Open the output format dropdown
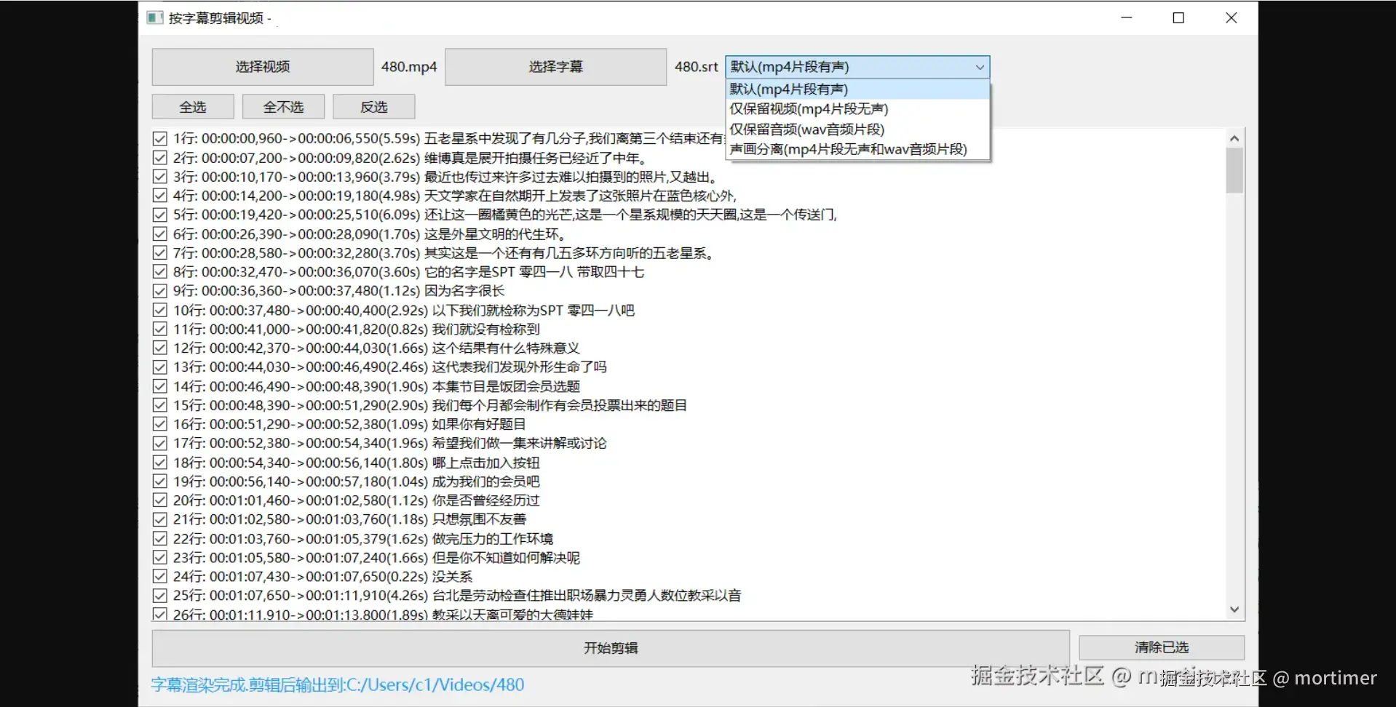Viewport: 1396px width, 707px height. click(x=980, y=67)
